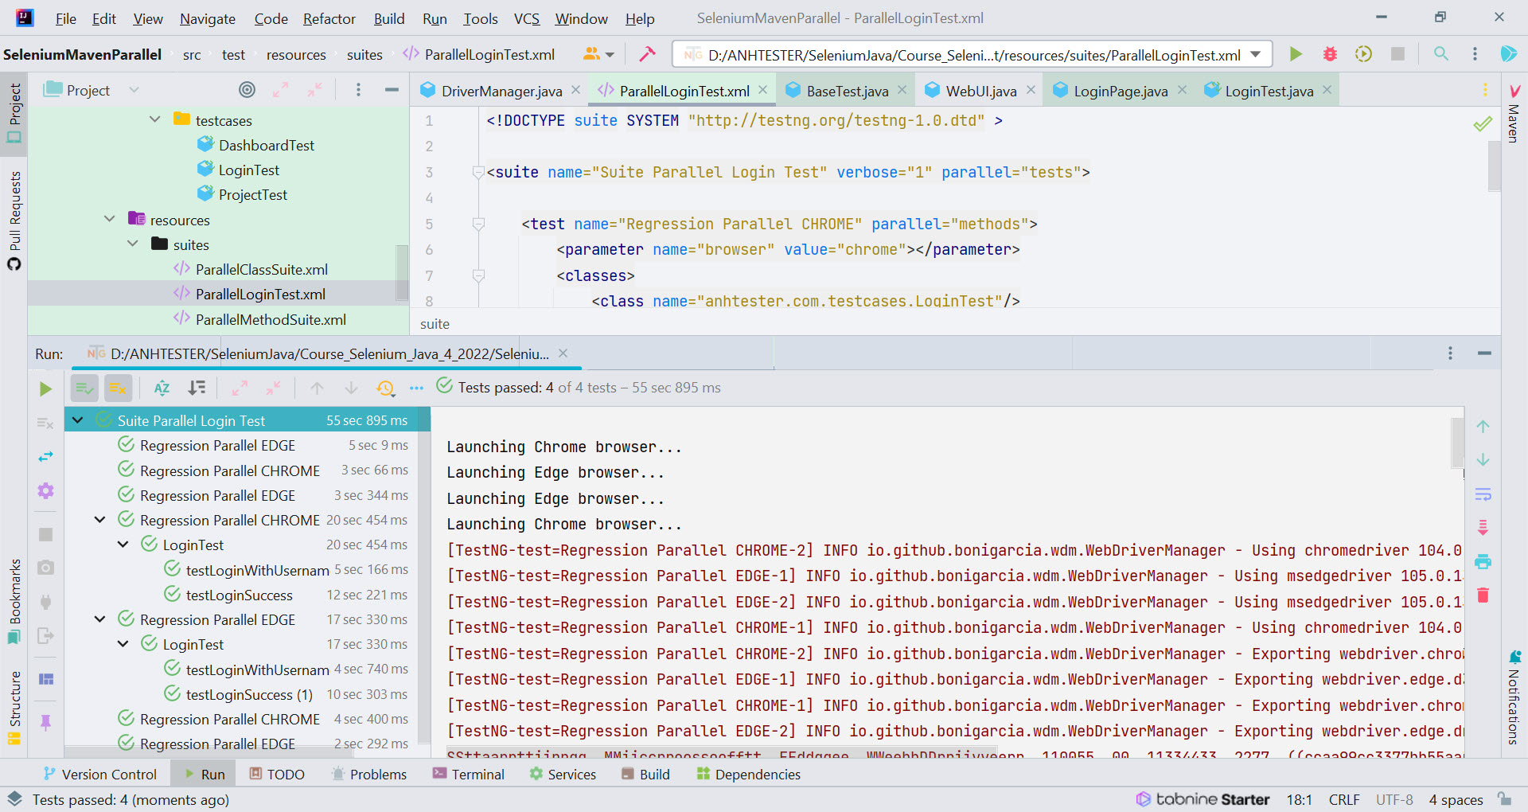Viewport: 1528px width, 812px height.
Task: Click UTF-8 encoding in status bar
Action: [1394, 799]
